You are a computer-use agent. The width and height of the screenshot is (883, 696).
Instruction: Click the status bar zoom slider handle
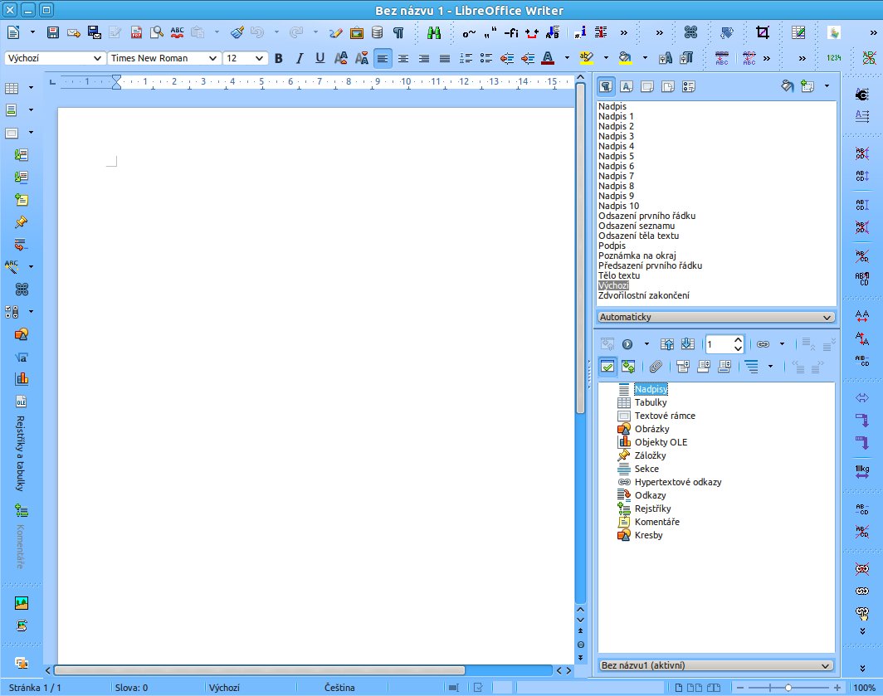[x=788, y=688]
